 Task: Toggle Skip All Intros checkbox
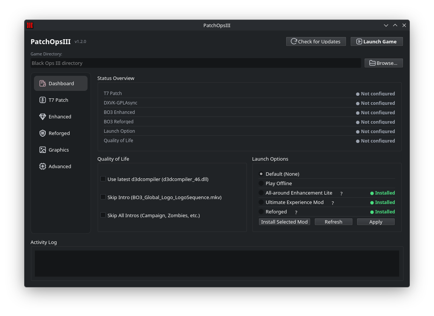[103, 215]
